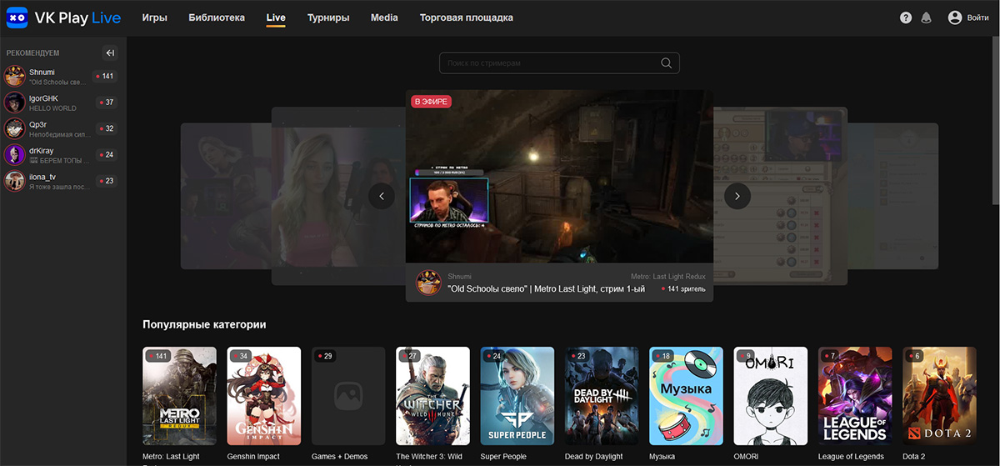Click the Dead by Daylight label text
The height and width of the screenshot is (466, 1000).
pyautogui.click(x=594, y=457)
